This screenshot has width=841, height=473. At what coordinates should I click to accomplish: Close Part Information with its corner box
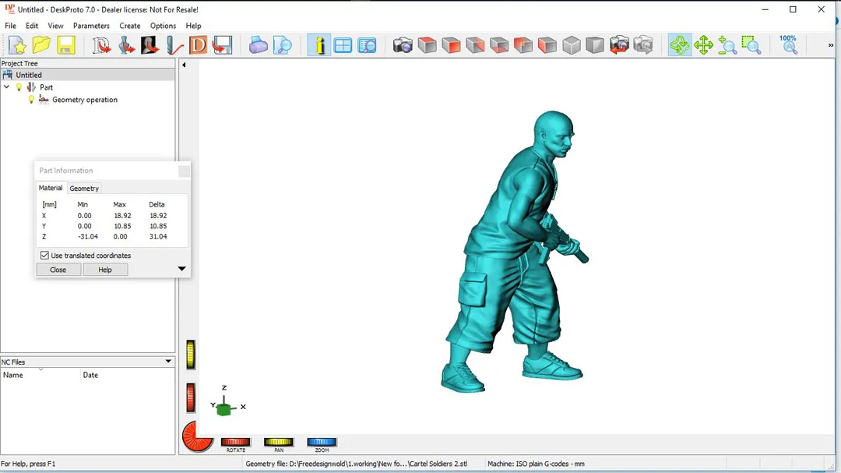[184, 171]
